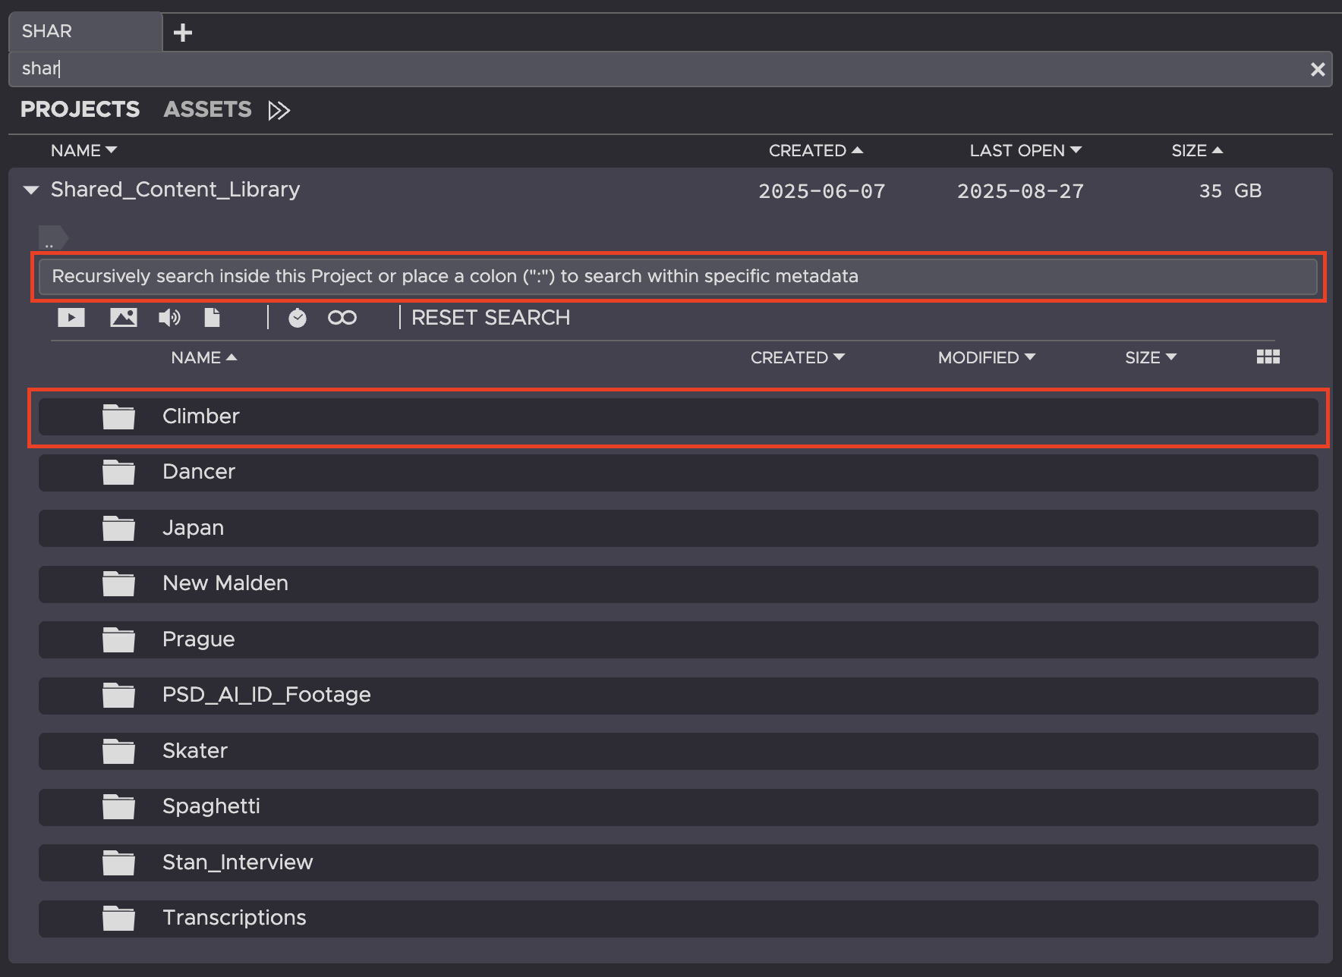Filter results by video files icon
The width and height of the screenshot is (1342, 977).
71,318
